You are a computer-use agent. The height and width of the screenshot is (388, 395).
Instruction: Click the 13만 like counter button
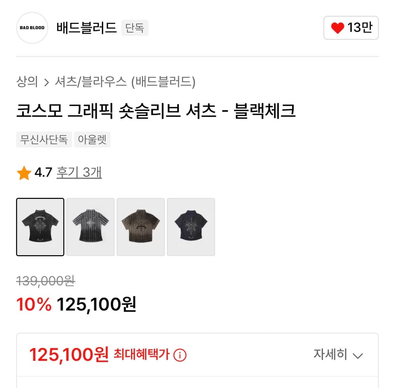[351, 27]
